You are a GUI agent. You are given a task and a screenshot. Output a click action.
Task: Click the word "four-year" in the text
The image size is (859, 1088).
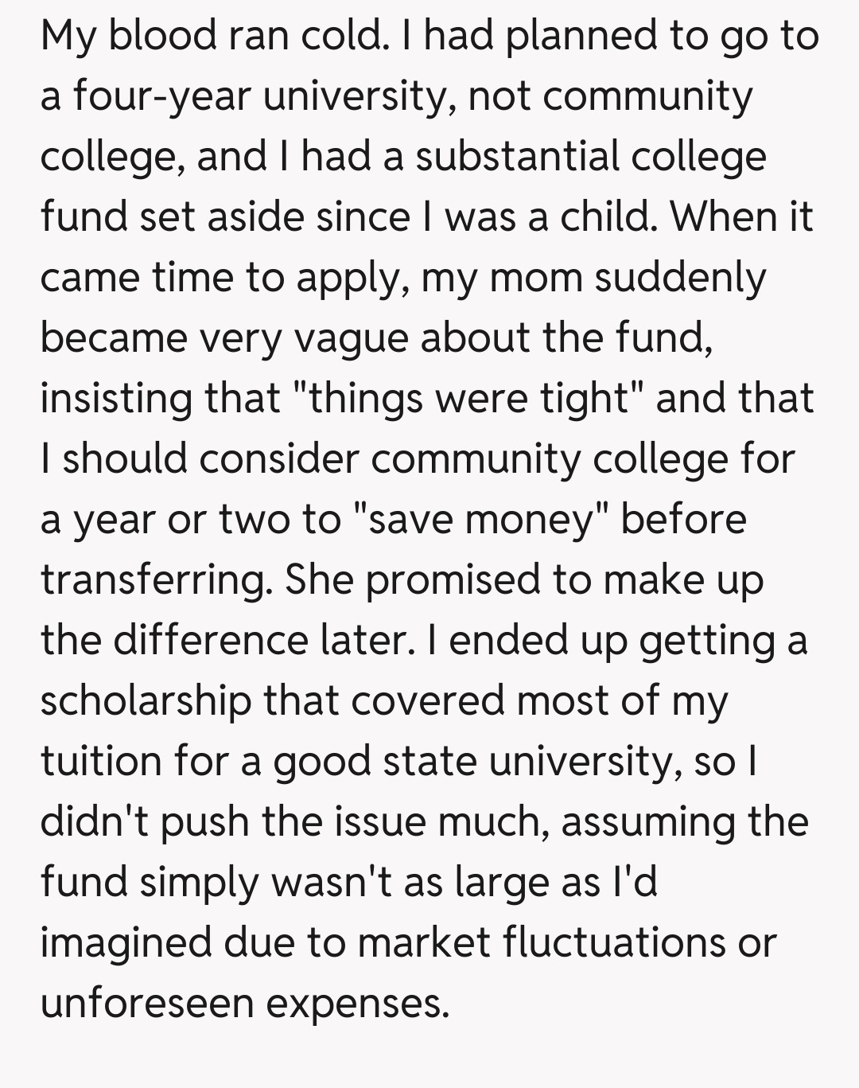point(162,96)
